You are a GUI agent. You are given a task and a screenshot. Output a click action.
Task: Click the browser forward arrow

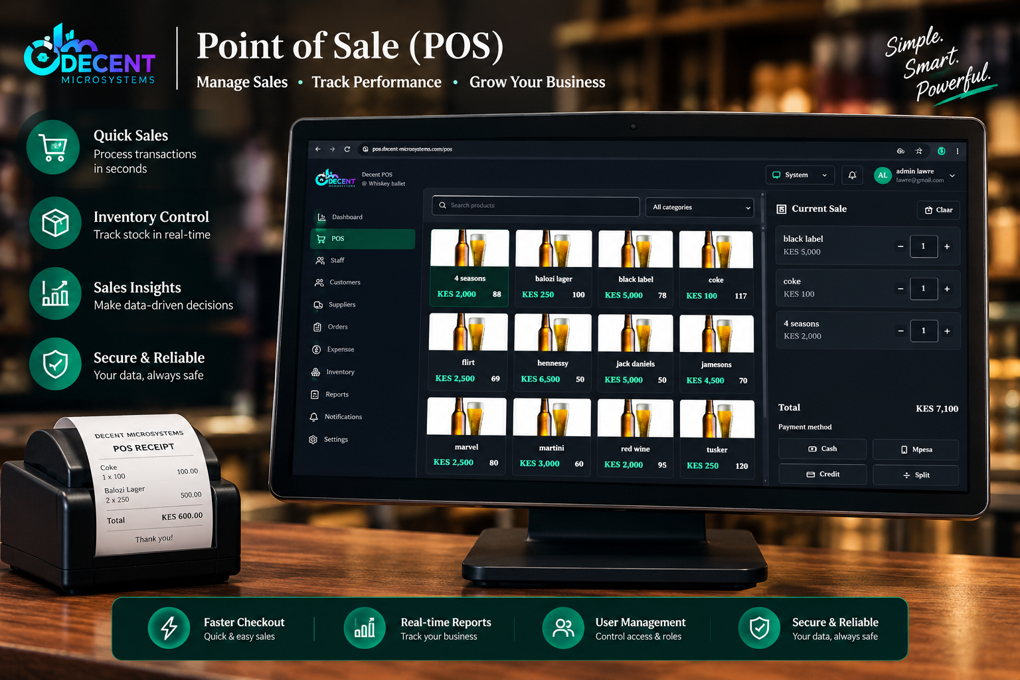pyautogui.click(x=332, y=149)
